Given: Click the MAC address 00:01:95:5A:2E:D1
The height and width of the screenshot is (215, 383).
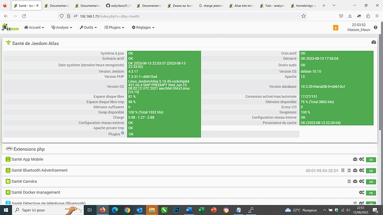Looking at the screenshot, I should 322,171.
